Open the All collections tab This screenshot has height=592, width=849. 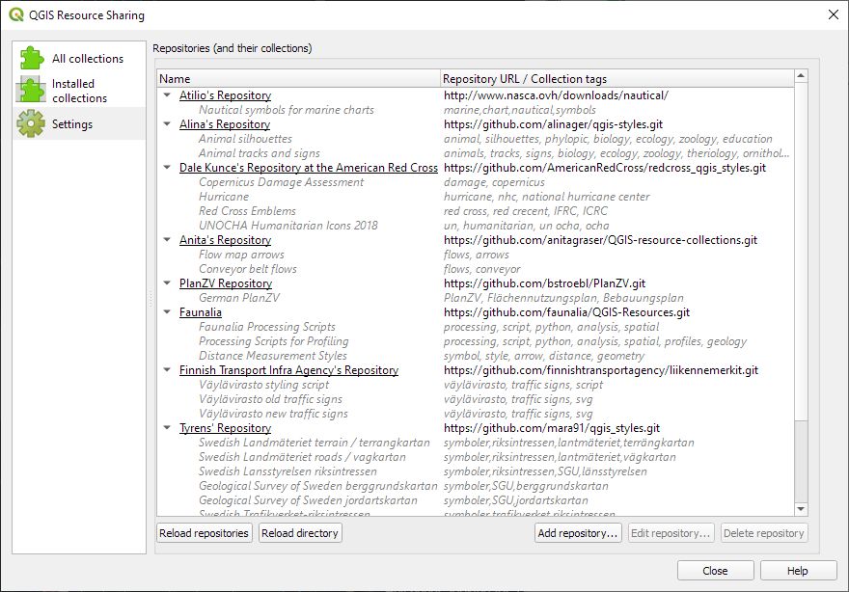coord(87,59)
